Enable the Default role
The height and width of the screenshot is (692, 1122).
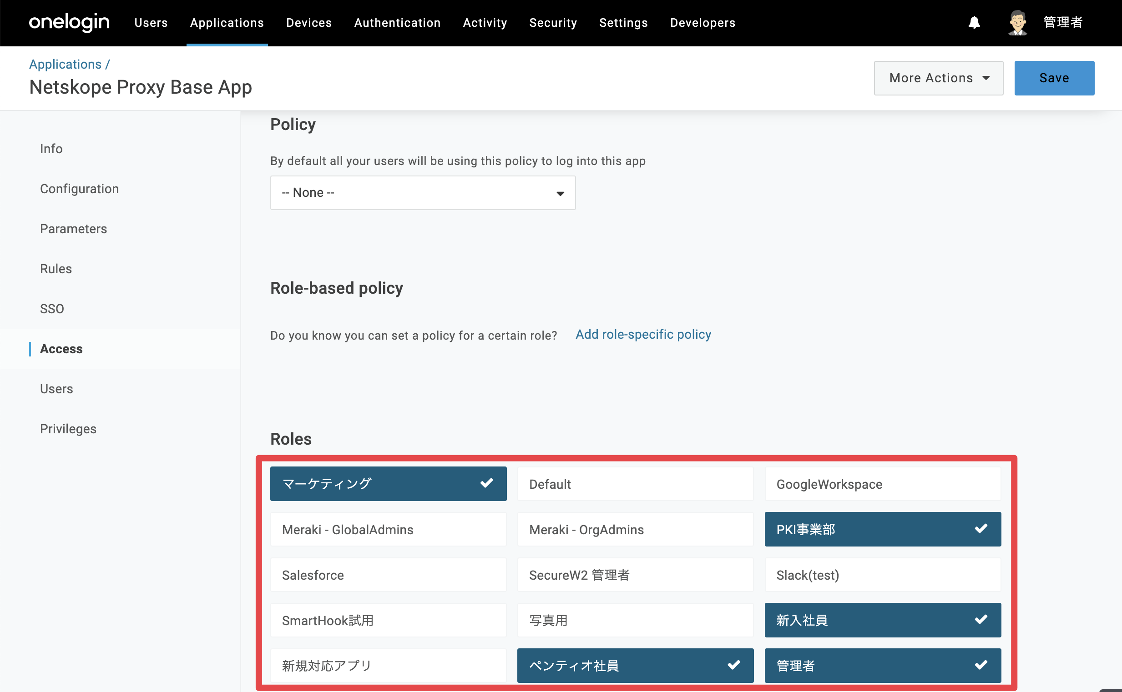coord(636,484)
